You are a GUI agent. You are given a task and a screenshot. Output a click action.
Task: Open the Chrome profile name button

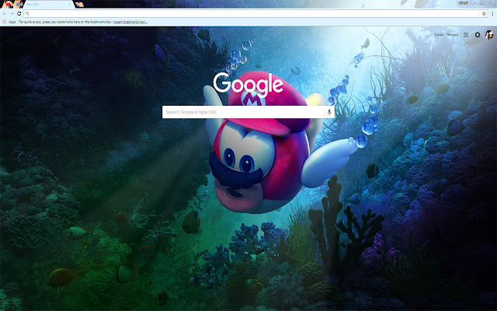(463, 2)
